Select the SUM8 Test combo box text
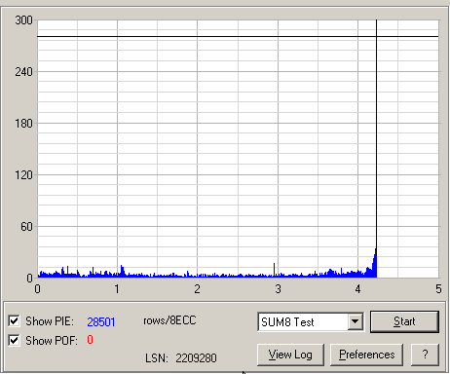450x374 pixels. pos(287,322)
